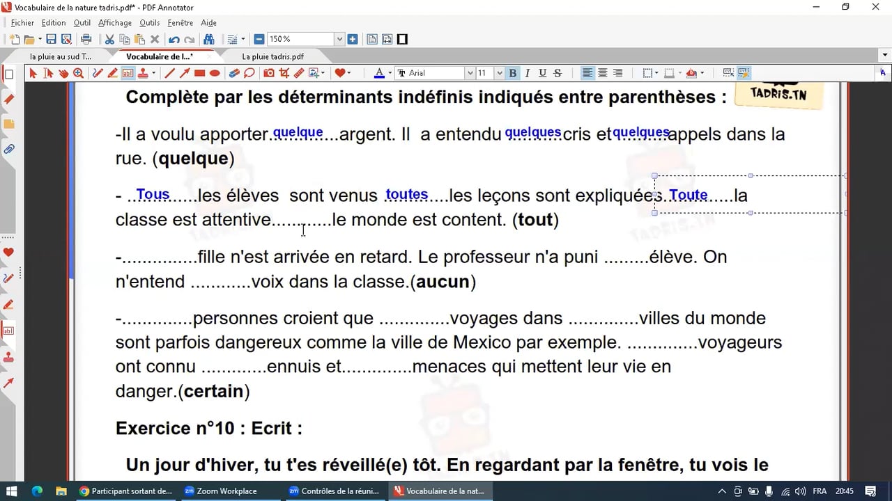Choose the text select tool

[x=48, y=73]
